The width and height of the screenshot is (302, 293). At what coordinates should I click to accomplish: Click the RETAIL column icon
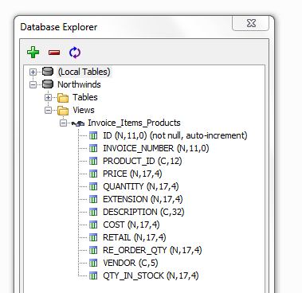pos(93,237)
